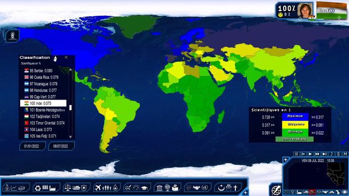Click the columned institution building icon
349x196 pixels.
click(x=159, y=188)
